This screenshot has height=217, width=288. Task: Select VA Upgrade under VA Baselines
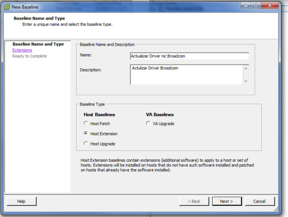tap(149, 124)
